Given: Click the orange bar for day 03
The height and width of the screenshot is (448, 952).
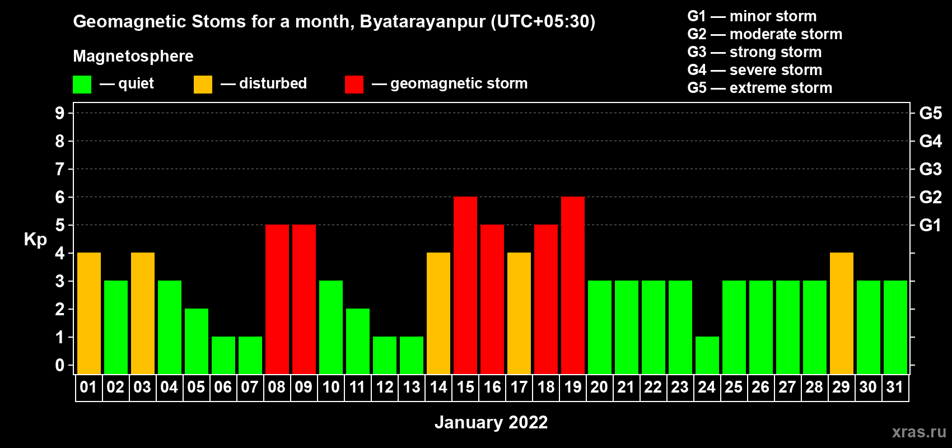Looking at the screenshot, I should [x=143, y=314].
